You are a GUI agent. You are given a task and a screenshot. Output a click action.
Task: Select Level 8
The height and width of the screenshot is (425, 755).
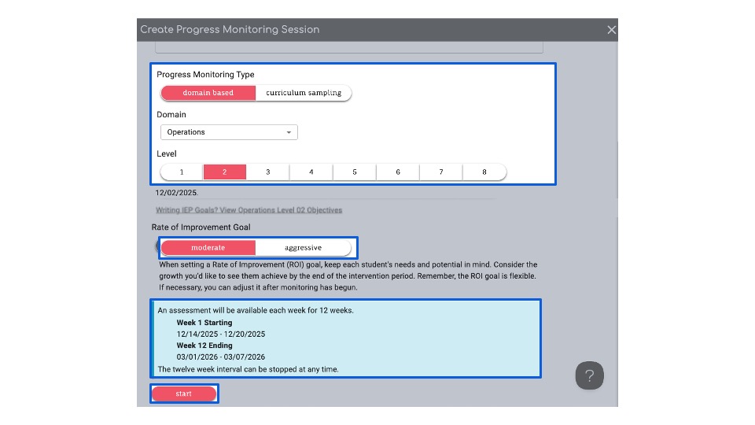pos(484,172)
